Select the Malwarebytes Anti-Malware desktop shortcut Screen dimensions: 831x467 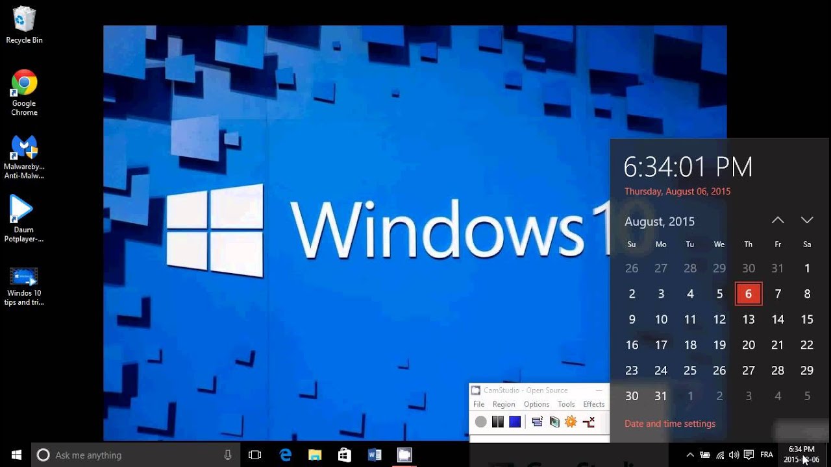click(24, 156)
